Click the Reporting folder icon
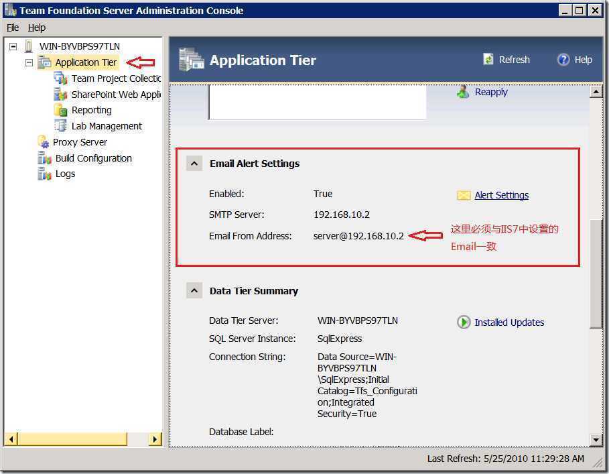This screenshot has width=609, height=474. 60,111
